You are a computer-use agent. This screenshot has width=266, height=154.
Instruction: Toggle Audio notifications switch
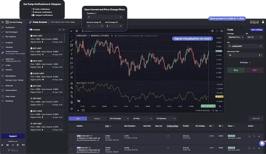33,9
